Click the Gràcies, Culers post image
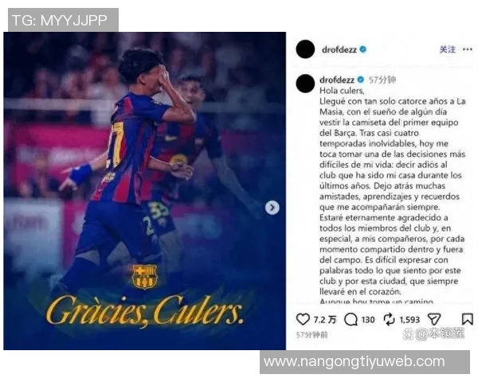The width and height of the screenshot is (478, 382). coord(144,191)
